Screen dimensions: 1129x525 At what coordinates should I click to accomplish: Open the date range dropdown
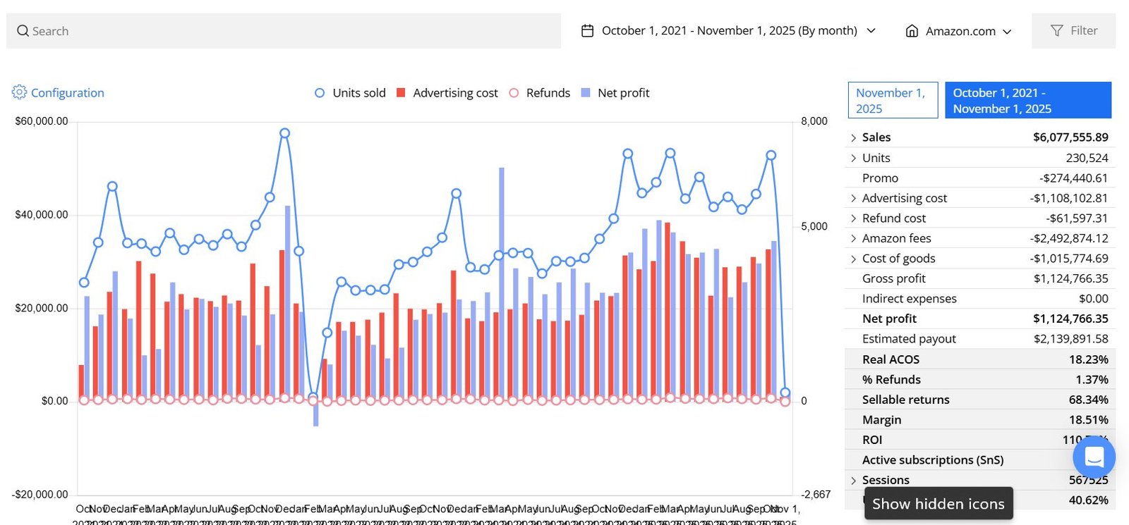point(728,31)
